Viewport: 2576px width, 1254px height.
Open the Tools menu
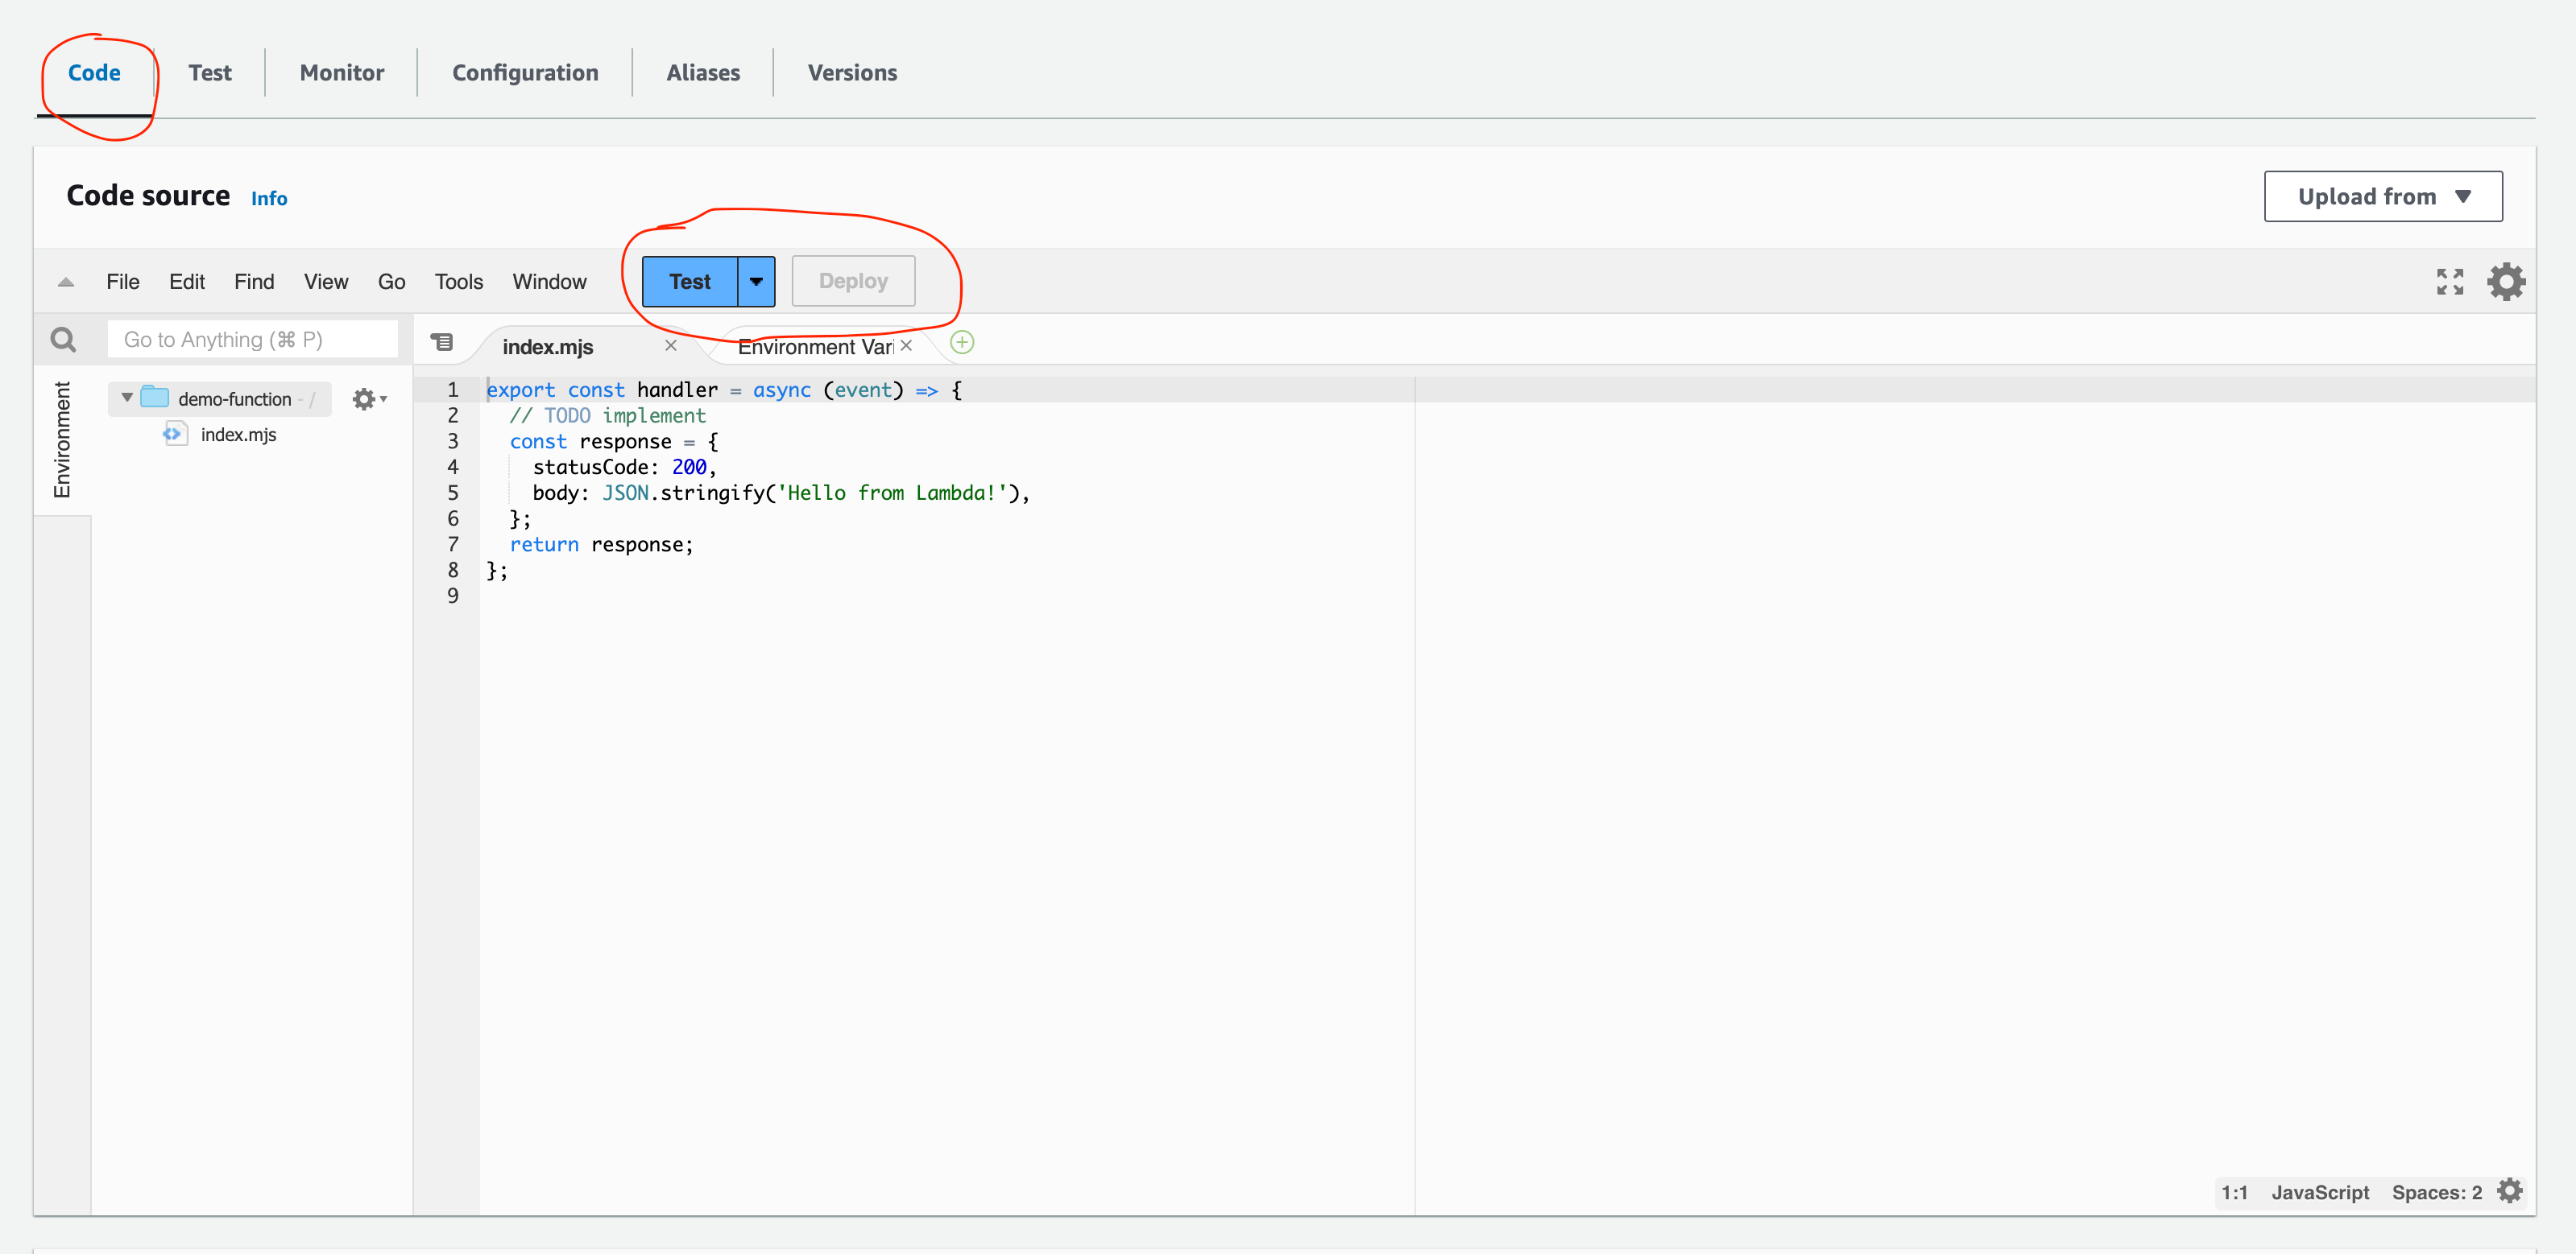tap(458, 283)
